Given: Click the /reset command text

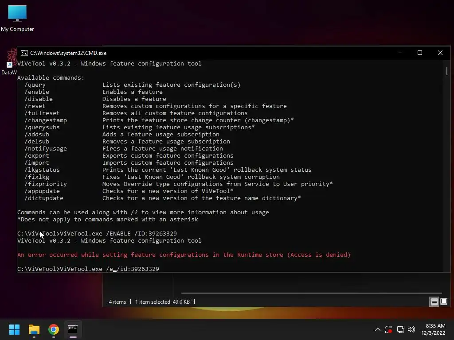Looking at the screenshot, I should coord(35,106).
